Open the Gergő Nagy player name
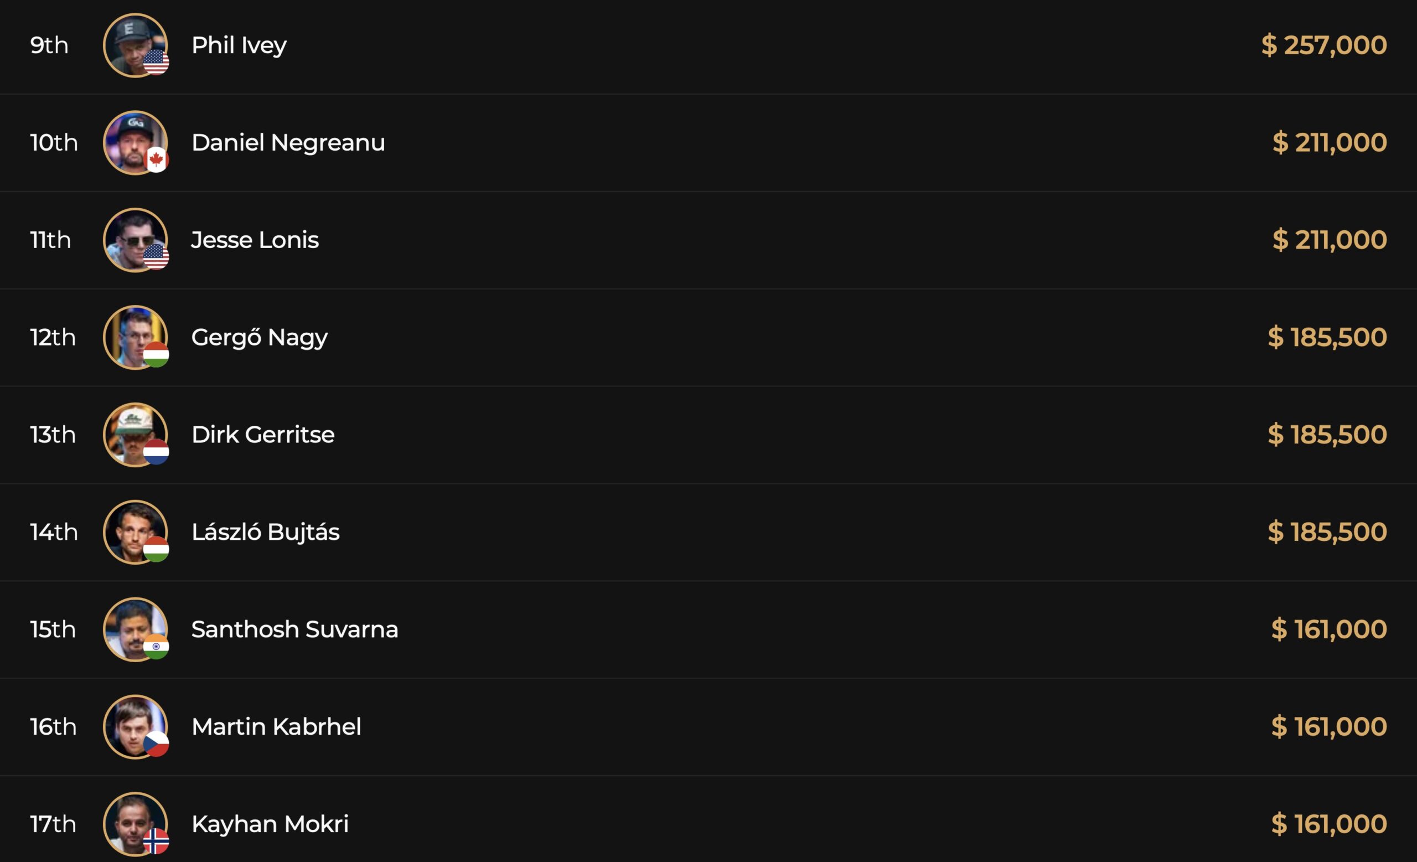This screenshot has width=1417, height=862. pos(260,338)
